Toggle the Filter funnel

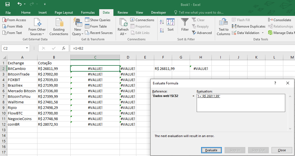[185, 25]
